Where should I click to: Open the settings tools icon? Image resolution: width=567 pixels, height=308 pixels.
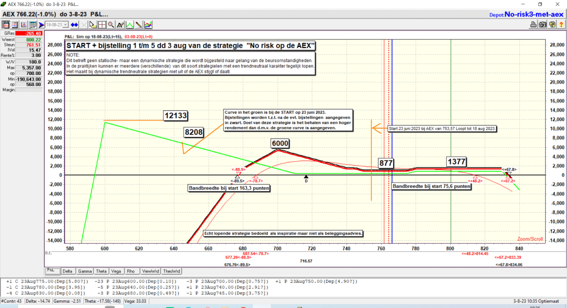pos(552,25)
